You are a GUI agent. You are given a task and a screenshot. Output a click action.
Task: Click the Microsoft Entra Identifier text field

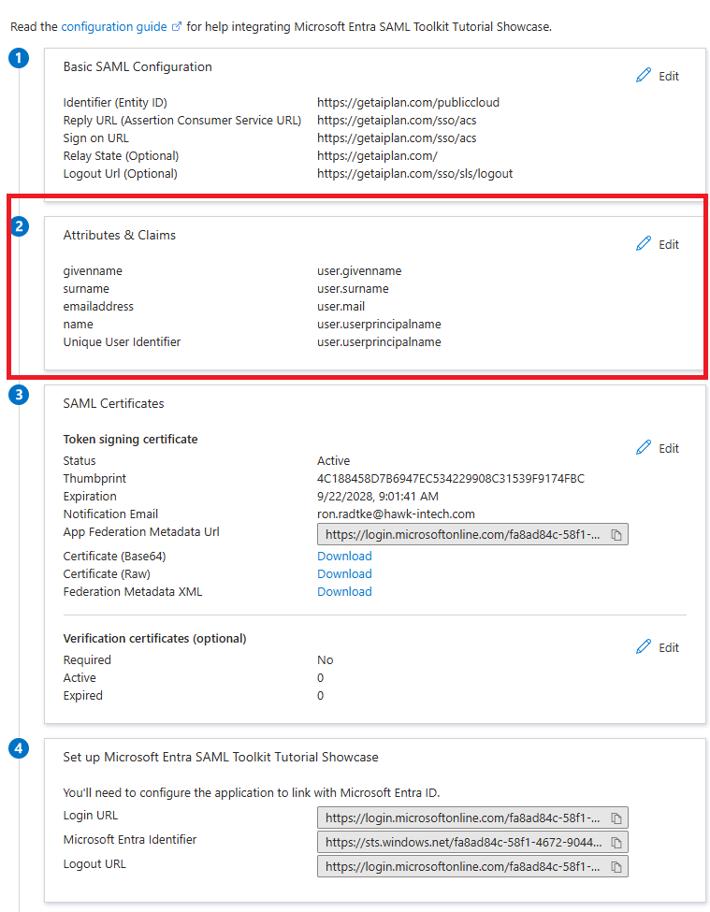tap(462, 843)
